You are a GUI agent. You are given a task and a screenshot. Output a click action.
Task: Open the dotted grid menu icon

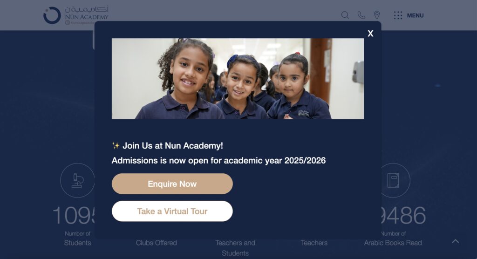pyautogui.click(x=398, y=15)
